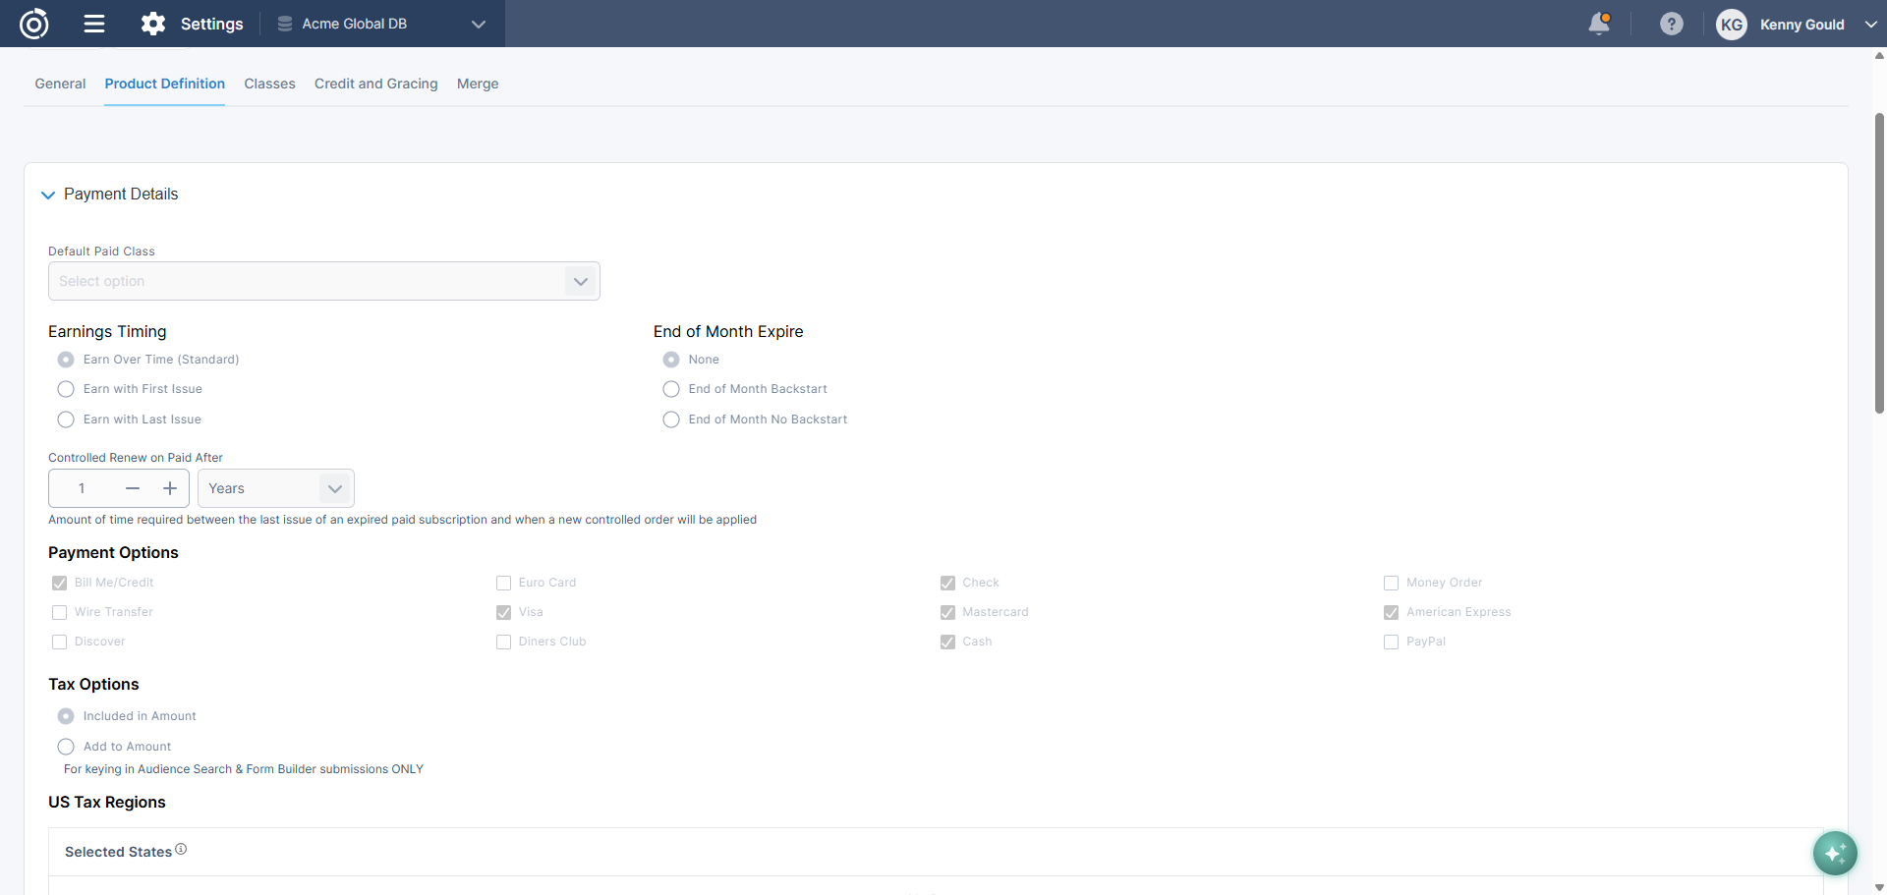Image resolution: width=1887 pixels, height=895 pixels.
Task: Switch to the General tab
Action: pos(60,84)
